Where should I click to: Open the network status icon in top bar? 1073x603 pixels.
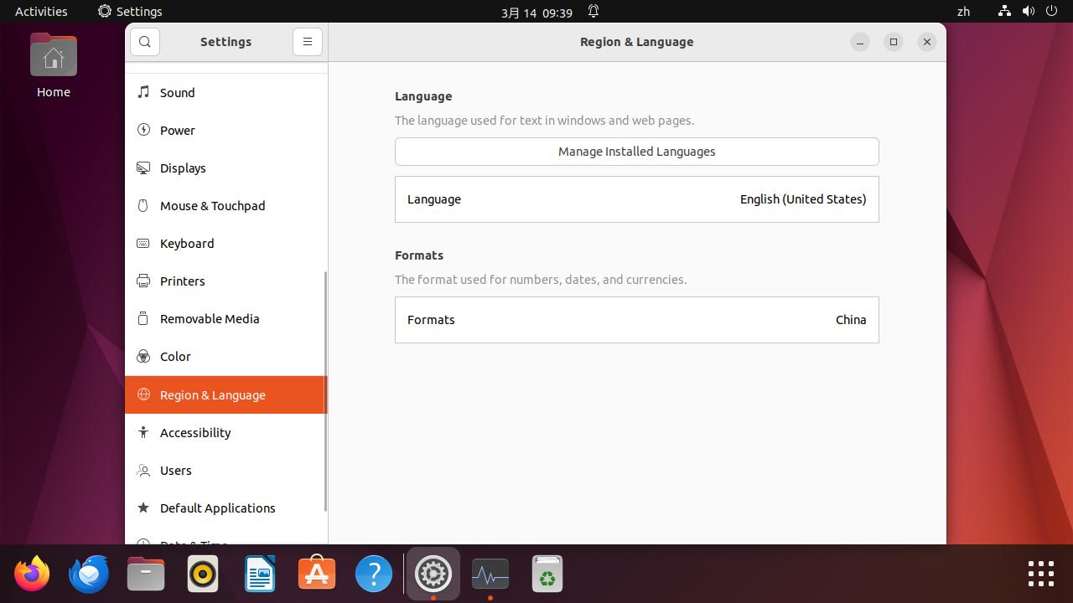coord(1004,12)
